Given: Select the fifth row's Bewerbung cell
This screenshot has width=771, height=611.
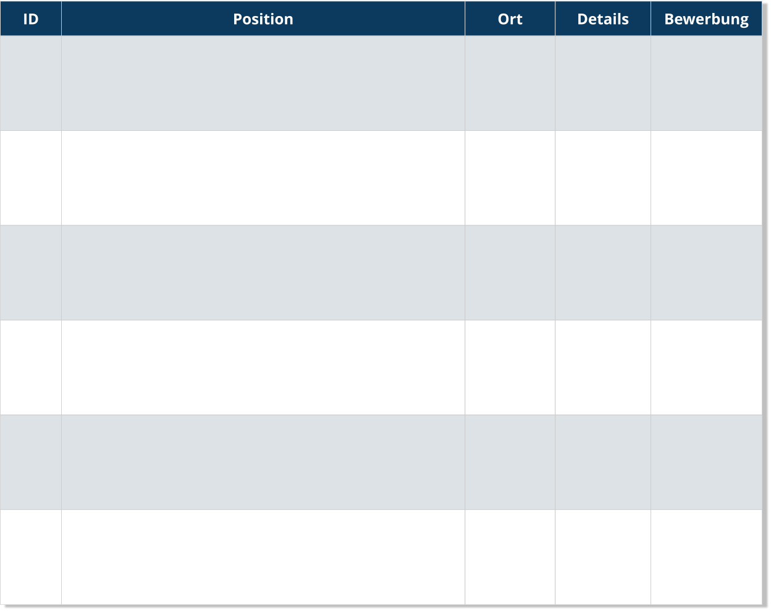Looking at the screenshot, I should click(706, 462).
